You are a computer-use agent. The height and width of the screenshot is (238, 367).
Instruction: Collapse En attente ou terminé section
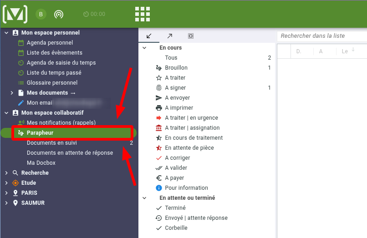[x=144, y=198]
